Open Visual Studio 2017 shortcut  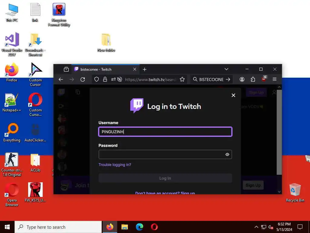(x=12, y=44)
